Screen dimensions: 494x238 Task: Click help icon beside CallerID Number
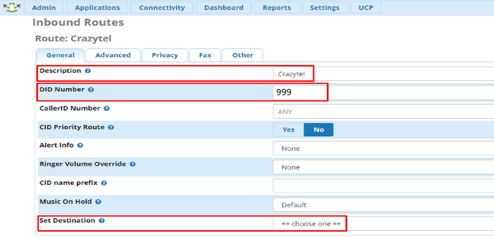(x=107, y=109)
